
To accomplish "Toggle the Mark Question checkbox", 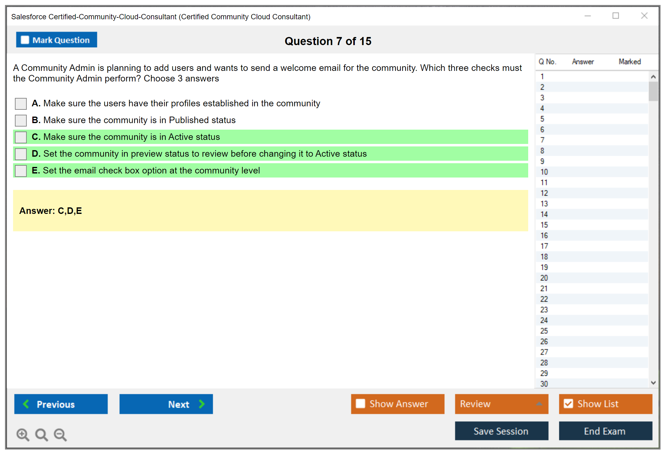I will 25,40.
